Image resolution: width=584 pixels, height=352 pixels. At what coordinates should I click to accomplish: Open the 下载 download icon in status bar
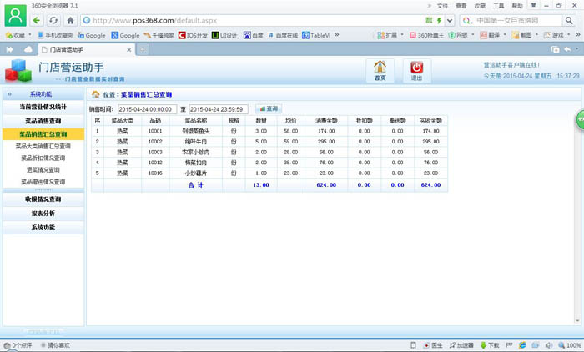tap(490, 344)
